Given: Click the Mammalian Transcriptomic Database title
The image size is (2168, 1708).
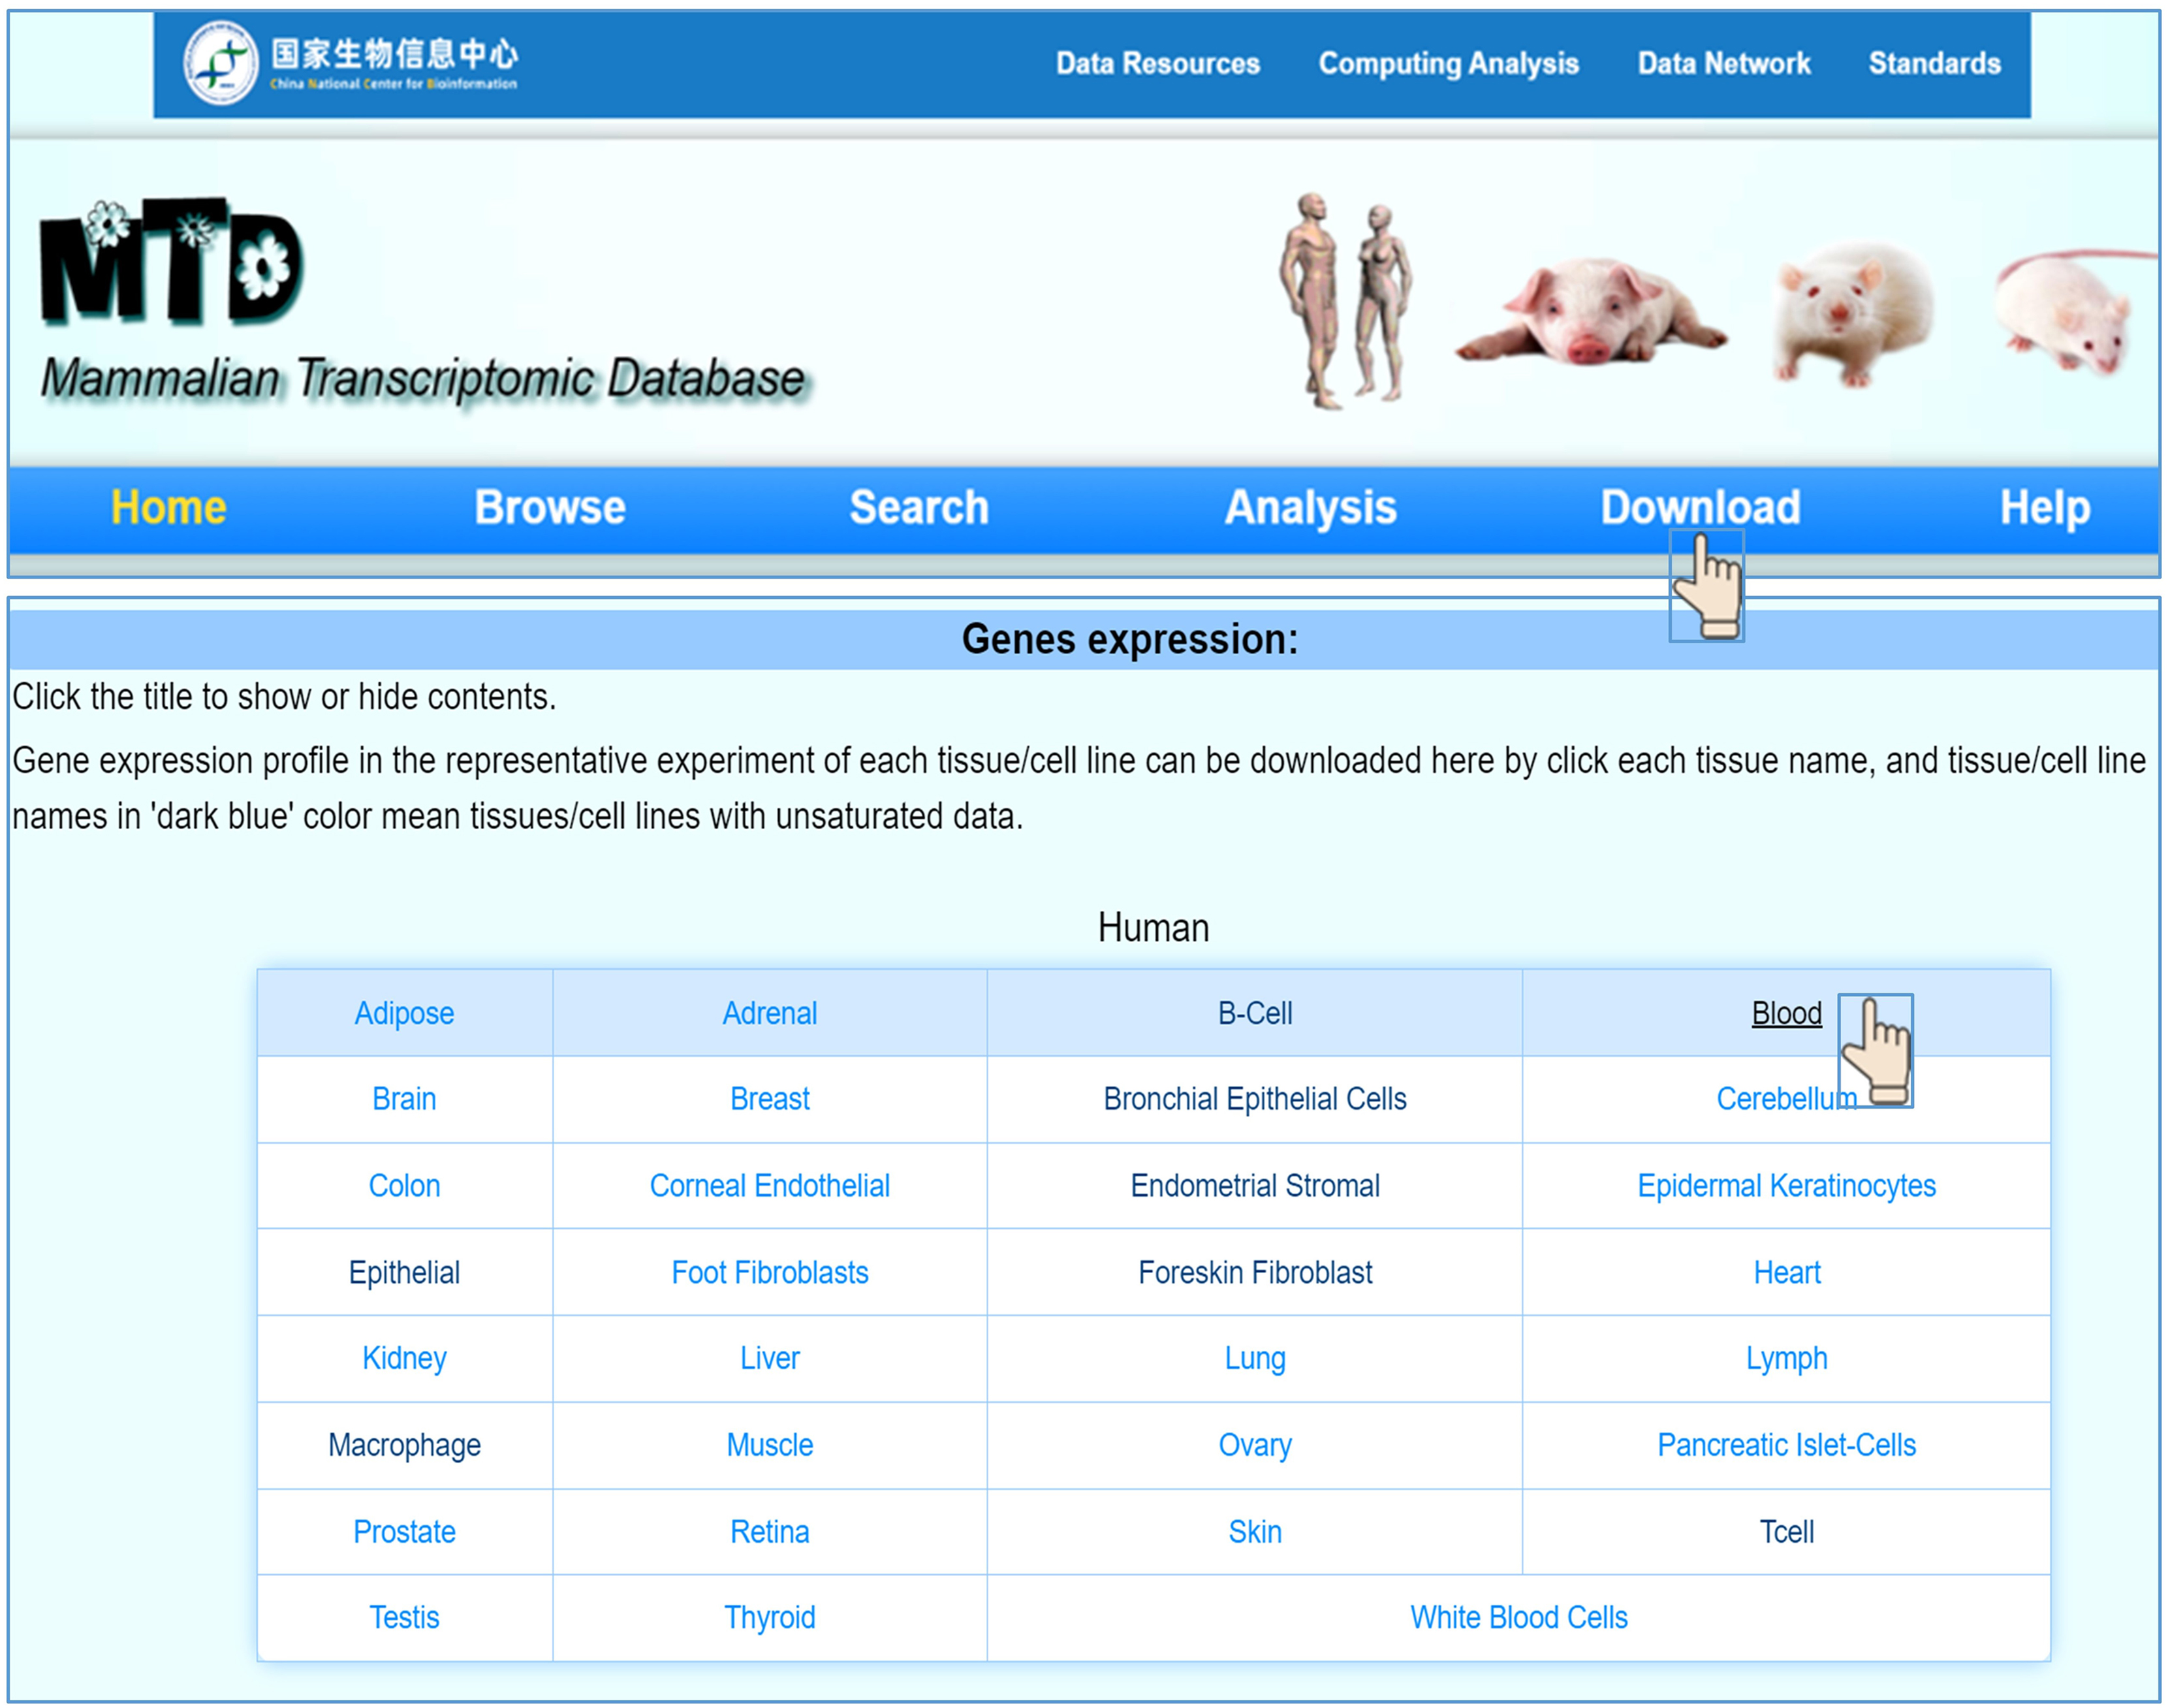Looking at the screenshot, I should click(422, 379).
